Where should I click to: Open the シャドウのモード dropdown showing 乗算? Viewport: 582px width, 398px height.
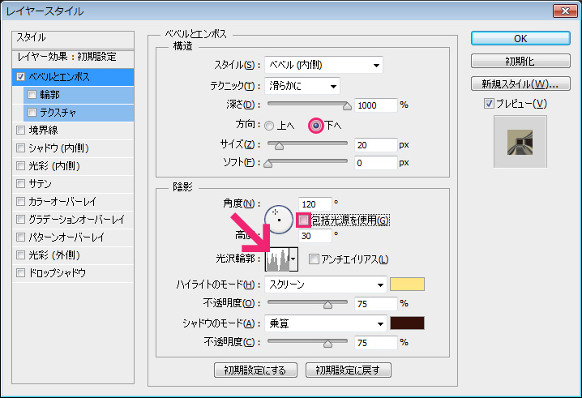(326, 323)
